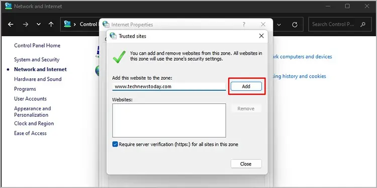Open Ease of Access category
Screen dimensions: 377x188
click(x=30, y=133)
